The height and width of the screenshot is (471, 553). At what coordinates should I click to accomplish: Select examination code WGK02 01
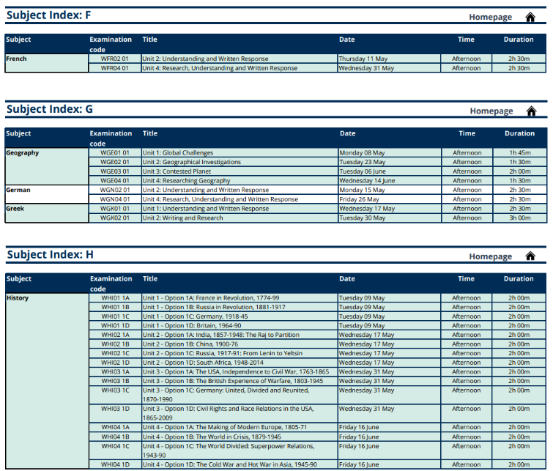point(115,218)
